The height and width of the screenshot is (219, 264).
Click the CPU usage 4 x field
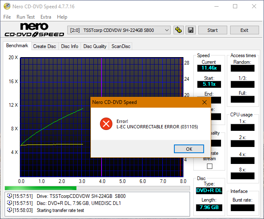[x=243, y=161]
